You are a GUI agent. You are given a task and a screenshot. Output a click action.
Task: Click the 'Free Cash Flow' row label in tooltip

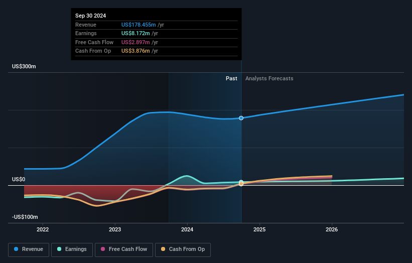94,42
